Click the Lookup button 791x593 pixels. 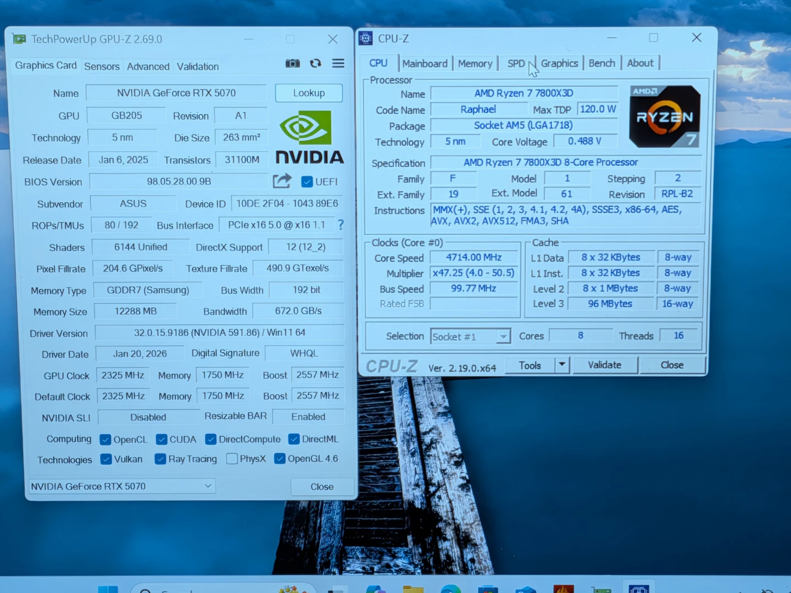coord(309,93)
